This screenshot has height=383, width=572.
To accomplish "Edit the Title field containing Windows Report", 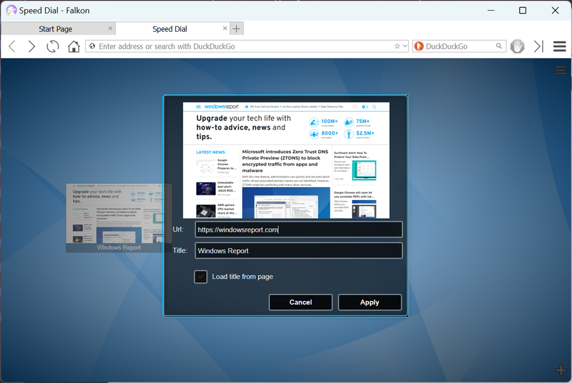I will coord(298,251).
